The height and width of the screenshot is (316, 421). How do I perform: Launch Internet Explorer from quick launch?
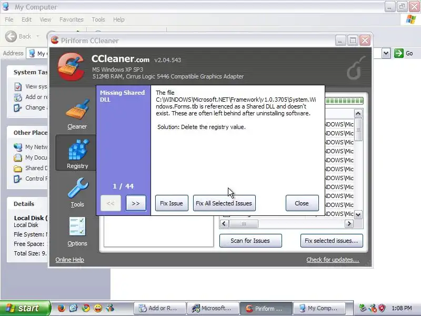(73, 308)
